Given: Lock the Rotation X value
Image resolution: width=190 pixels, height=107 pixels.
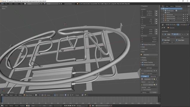Looking at the screenshot, I should [x=156, y=19].
